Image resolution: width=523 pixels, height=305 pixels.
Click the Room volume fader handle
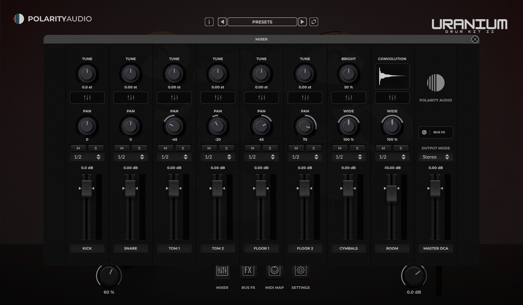pos(392,194)
